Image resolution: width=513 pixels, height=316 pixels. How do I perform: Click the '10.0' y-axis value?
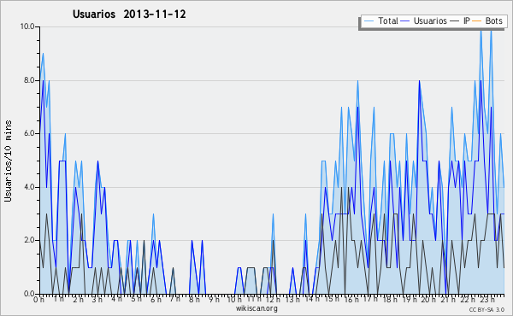pos(27,26)
